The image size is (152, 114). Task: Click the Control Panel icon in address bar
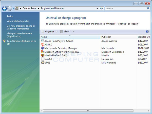click(x=17, y=8)
